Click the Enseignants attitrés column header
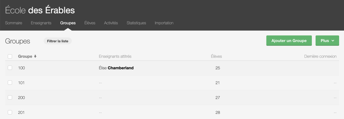The image size is (344, 119). click(115, 57)
